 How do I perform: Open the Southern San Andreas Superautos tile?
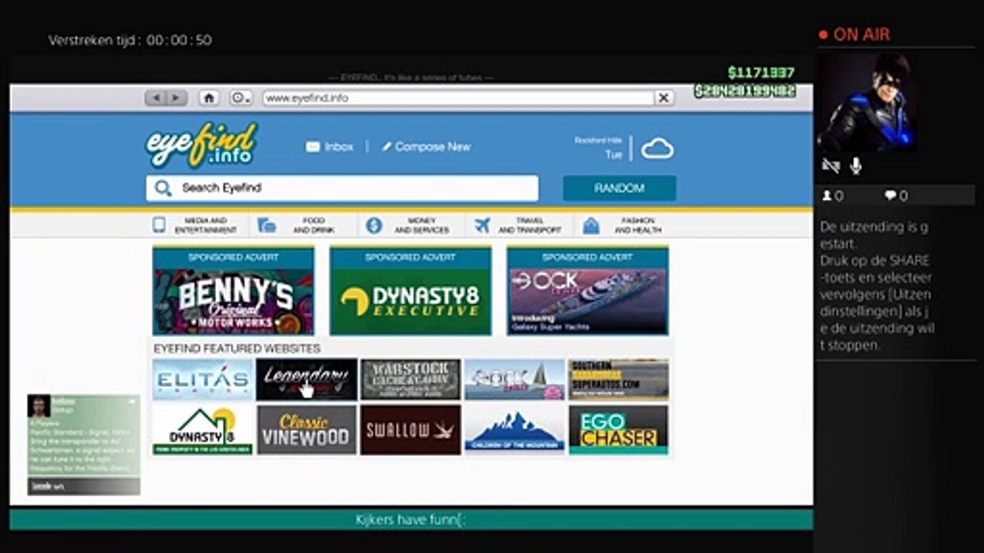619,379
